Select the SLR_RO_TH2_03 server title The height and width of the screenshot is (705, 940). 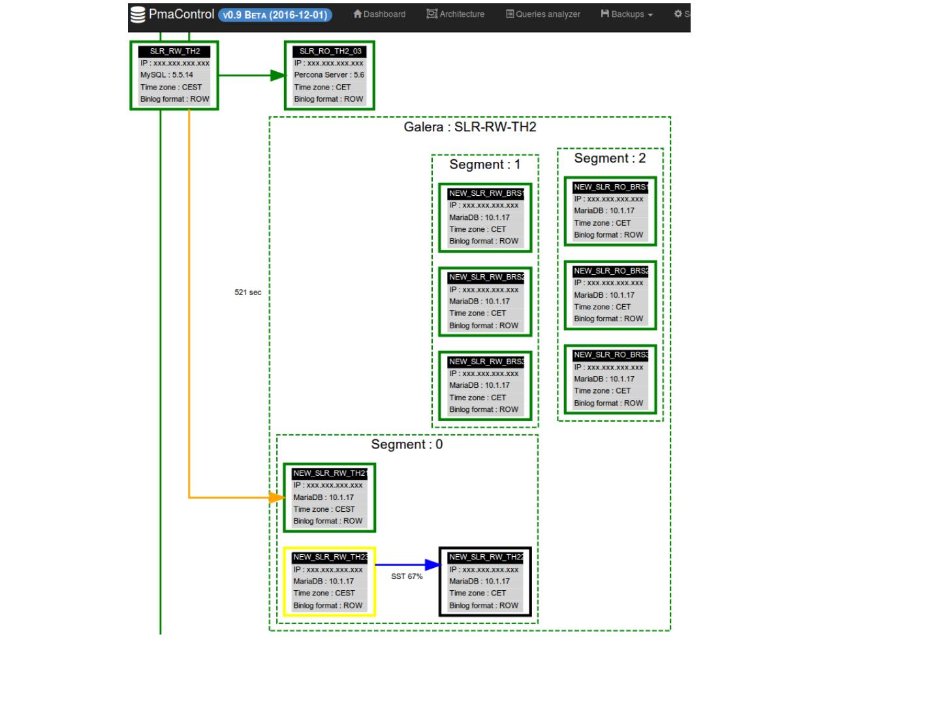[x=330, y=51]
